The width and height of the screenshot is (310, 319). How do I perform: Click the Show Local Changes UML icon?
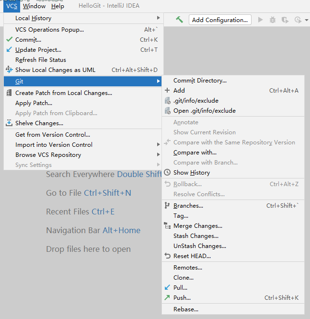tap(9, 70)
